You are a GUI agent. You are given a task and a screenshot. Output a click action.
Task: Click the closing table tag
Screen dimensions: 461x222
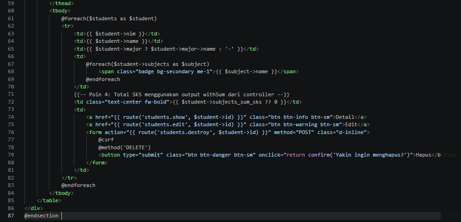click(49, 201)
